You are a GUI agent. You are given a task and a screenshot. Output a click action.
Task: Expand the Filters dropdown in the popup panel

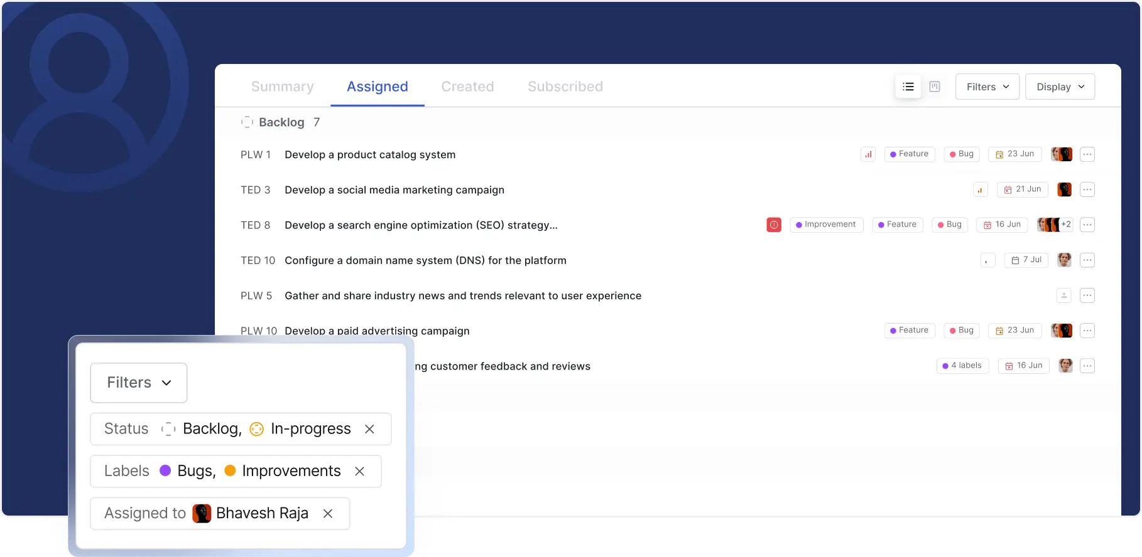139,383
